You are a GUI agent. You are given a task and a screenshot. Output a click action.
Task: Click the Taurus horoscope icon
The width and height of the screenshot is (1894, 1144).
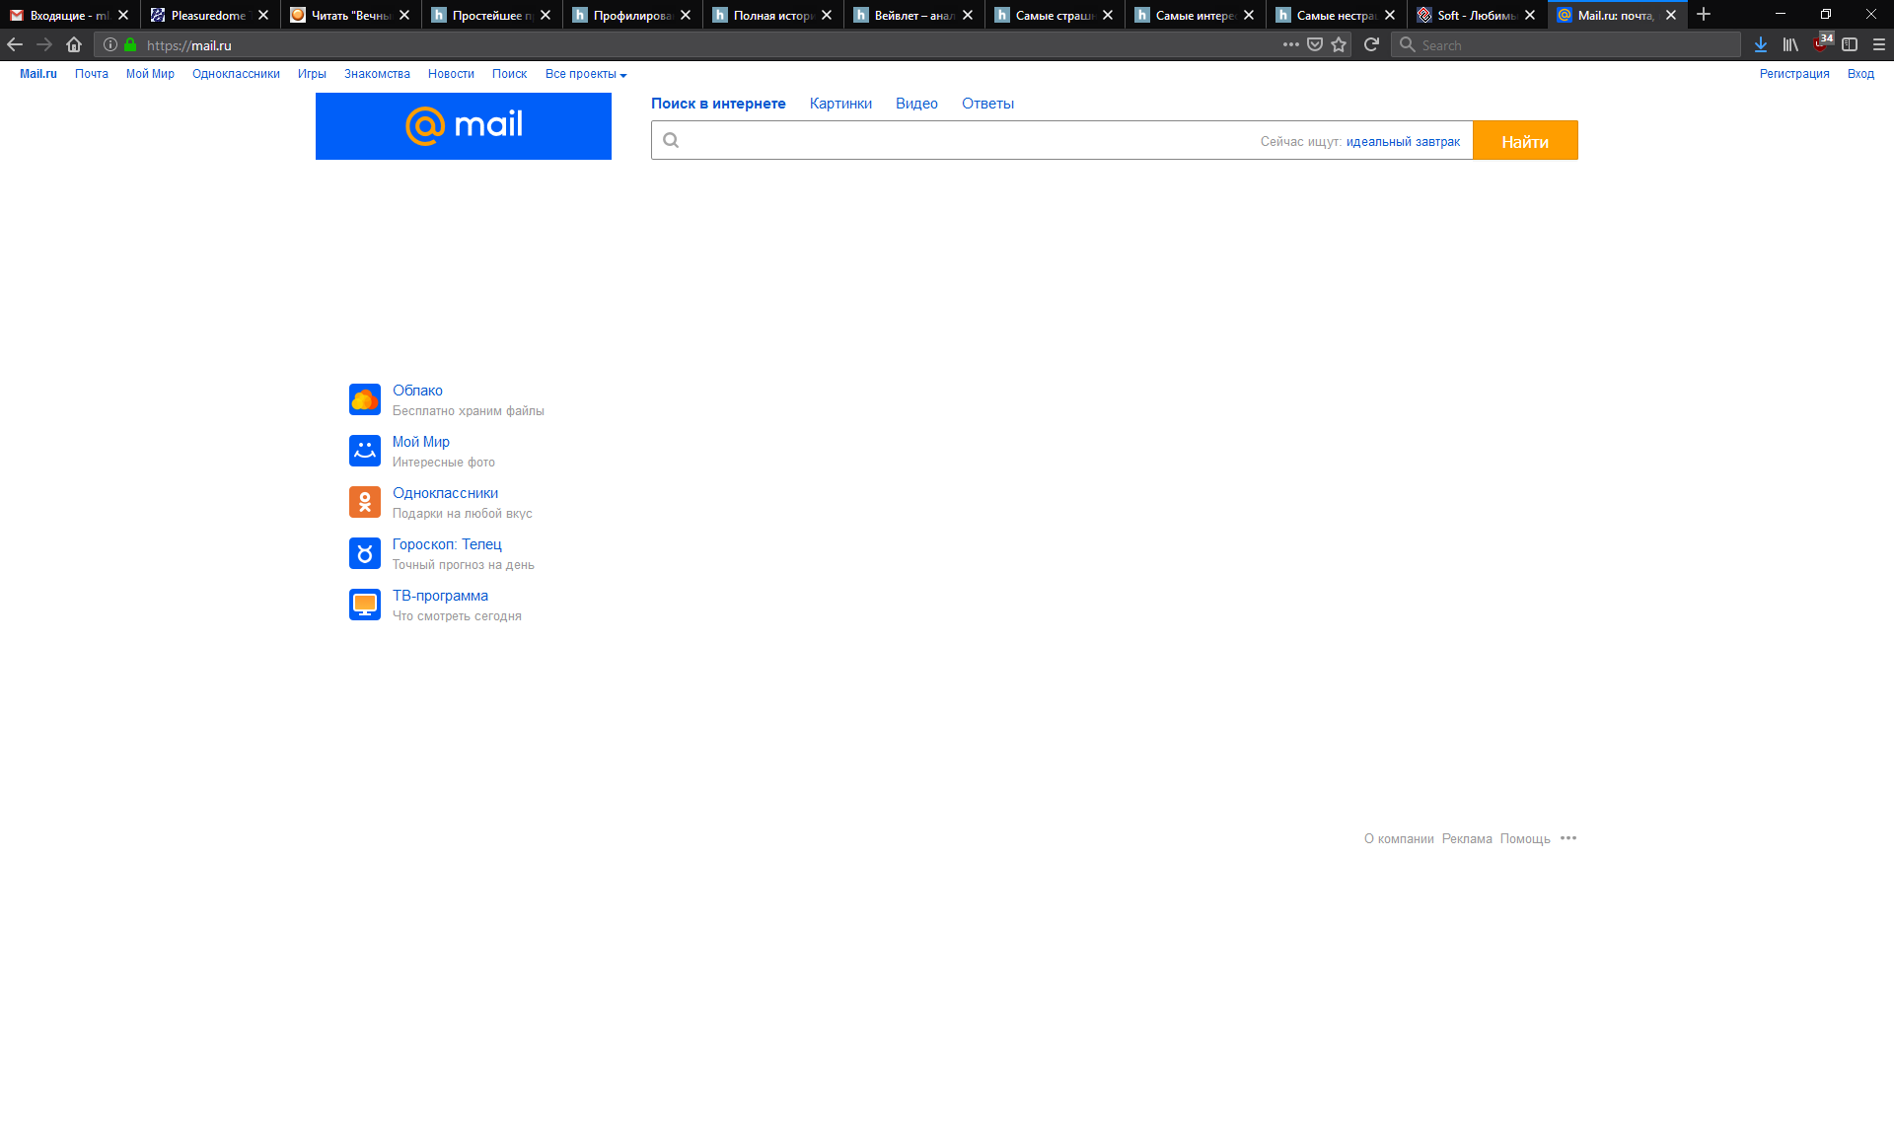coord(364,553)
